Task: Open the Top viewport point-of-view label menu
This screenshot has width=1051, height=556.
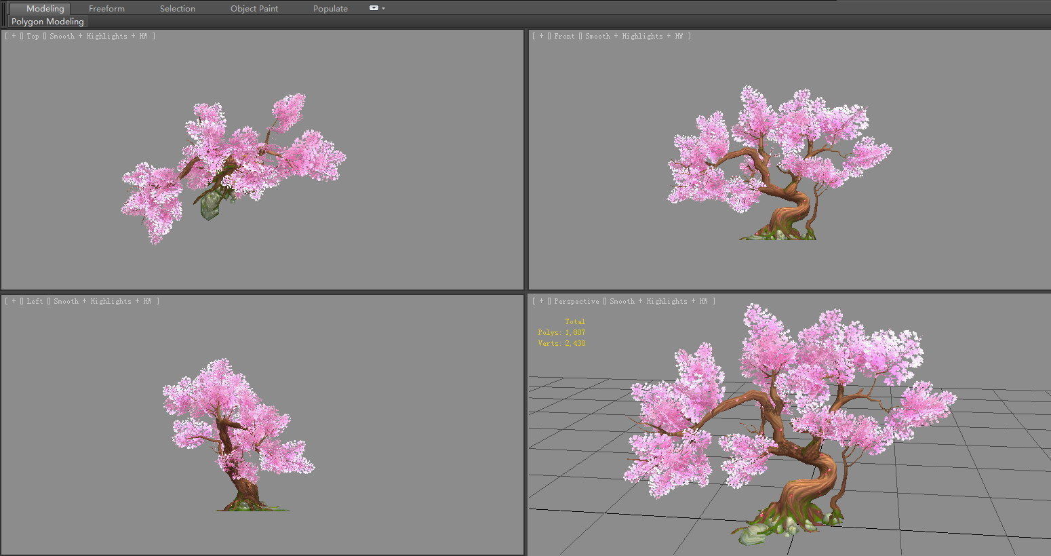Action: click(x=33, y=36)
